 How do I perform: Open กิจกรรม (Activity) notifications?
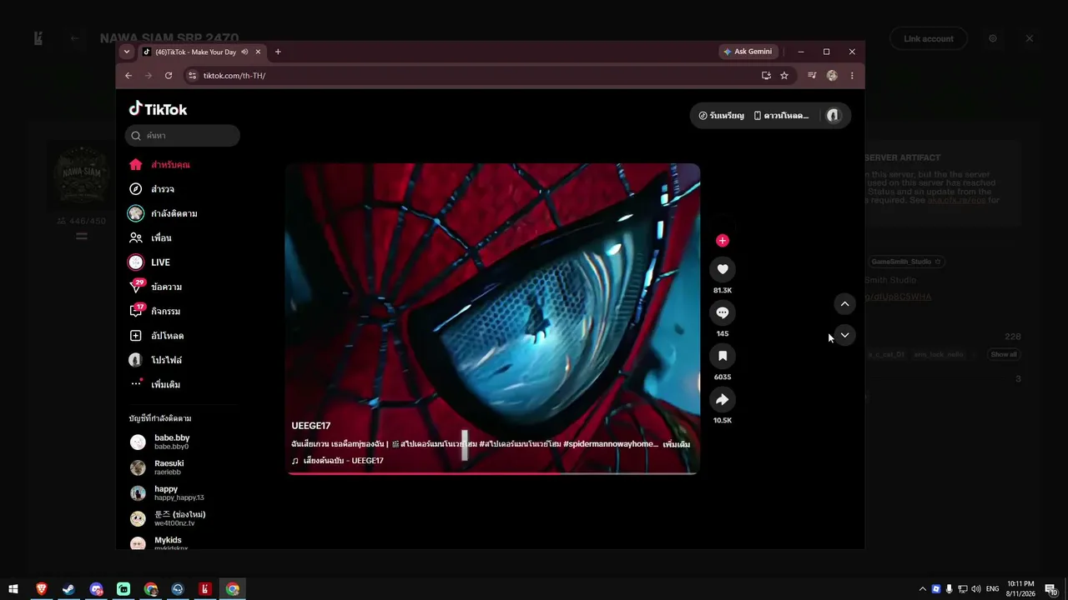(154, 311)
